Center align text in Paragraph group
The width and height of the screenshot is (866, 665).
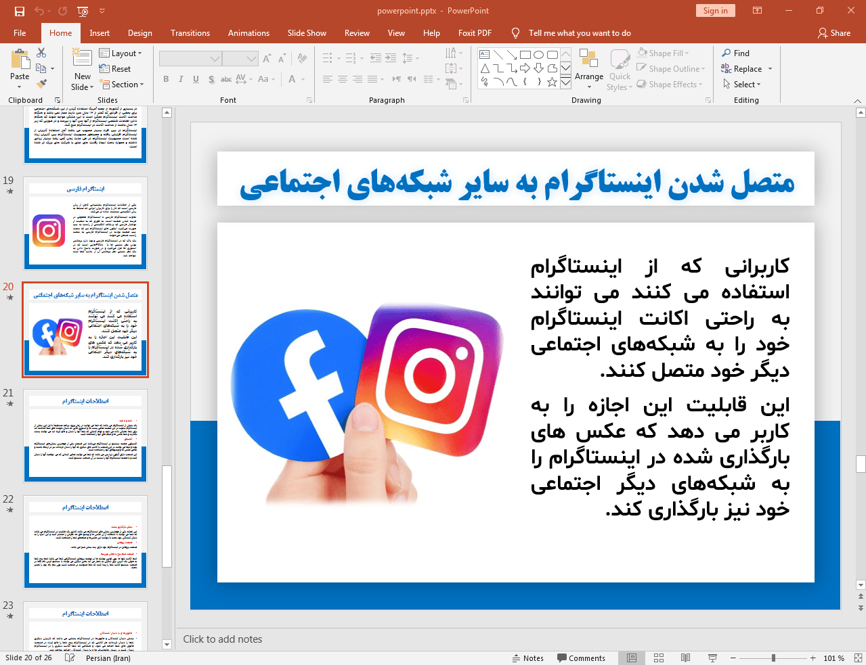coord(343,79)
